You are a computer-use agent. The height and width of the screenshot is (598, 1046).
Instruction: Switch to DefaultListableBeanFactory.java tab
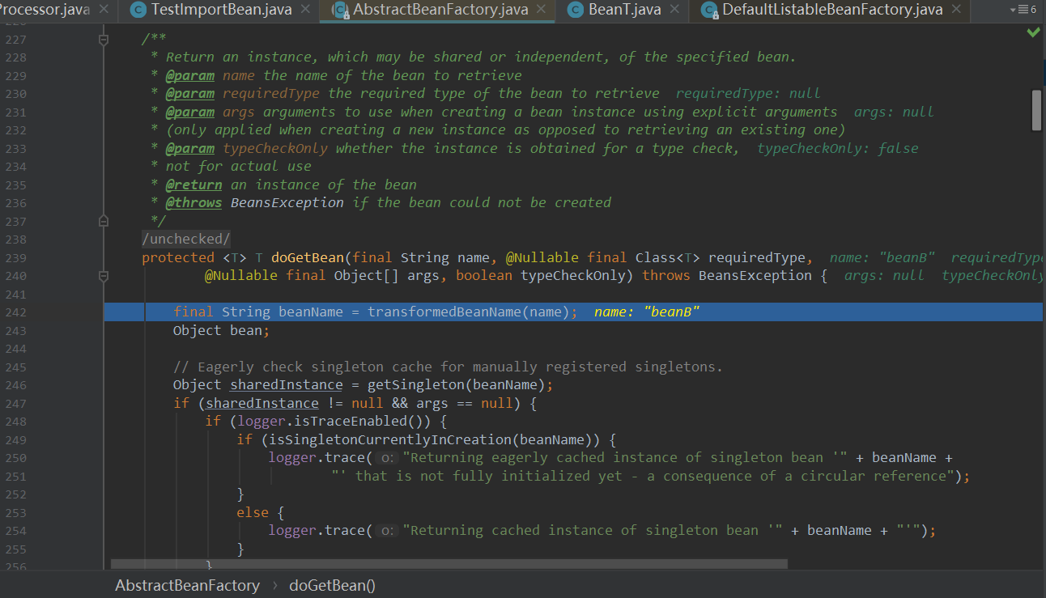[832, 10]
